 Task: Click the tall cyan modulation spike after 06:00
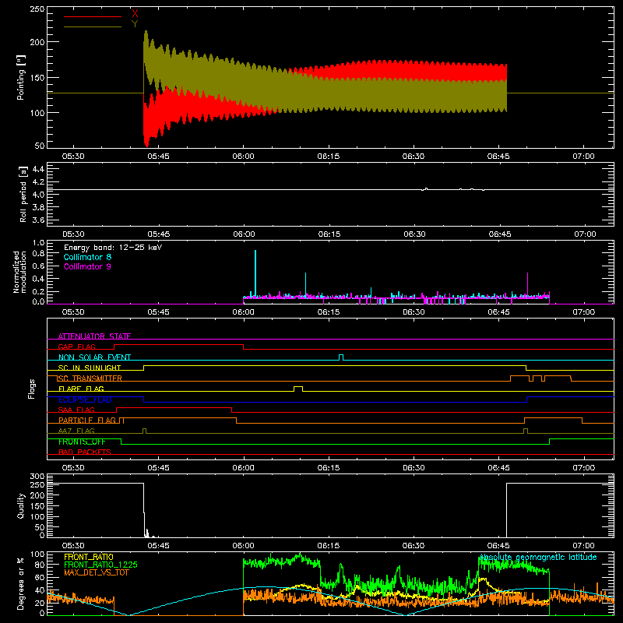tap(255, 273)
